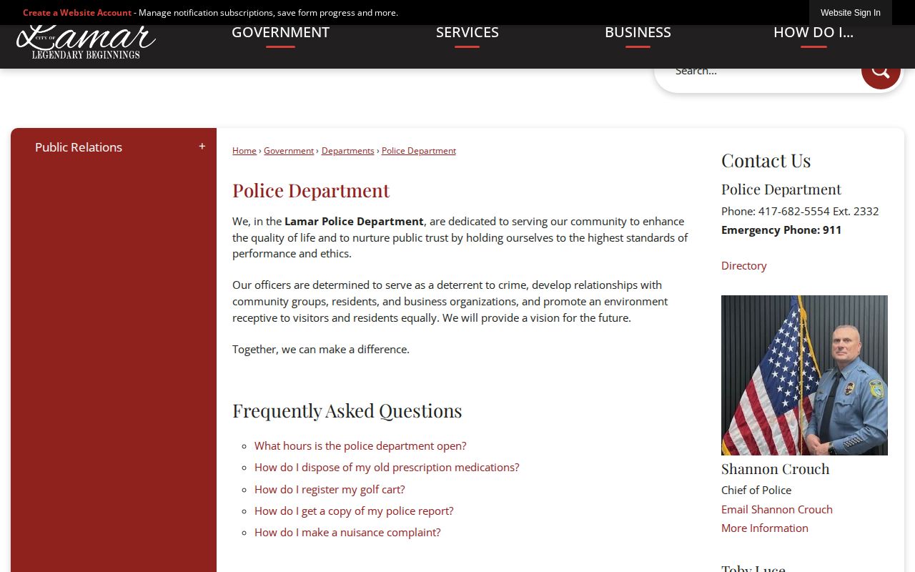Open the Directory link under Contact Us
This screenshot has width=915, height=572.
coord(744,265)
